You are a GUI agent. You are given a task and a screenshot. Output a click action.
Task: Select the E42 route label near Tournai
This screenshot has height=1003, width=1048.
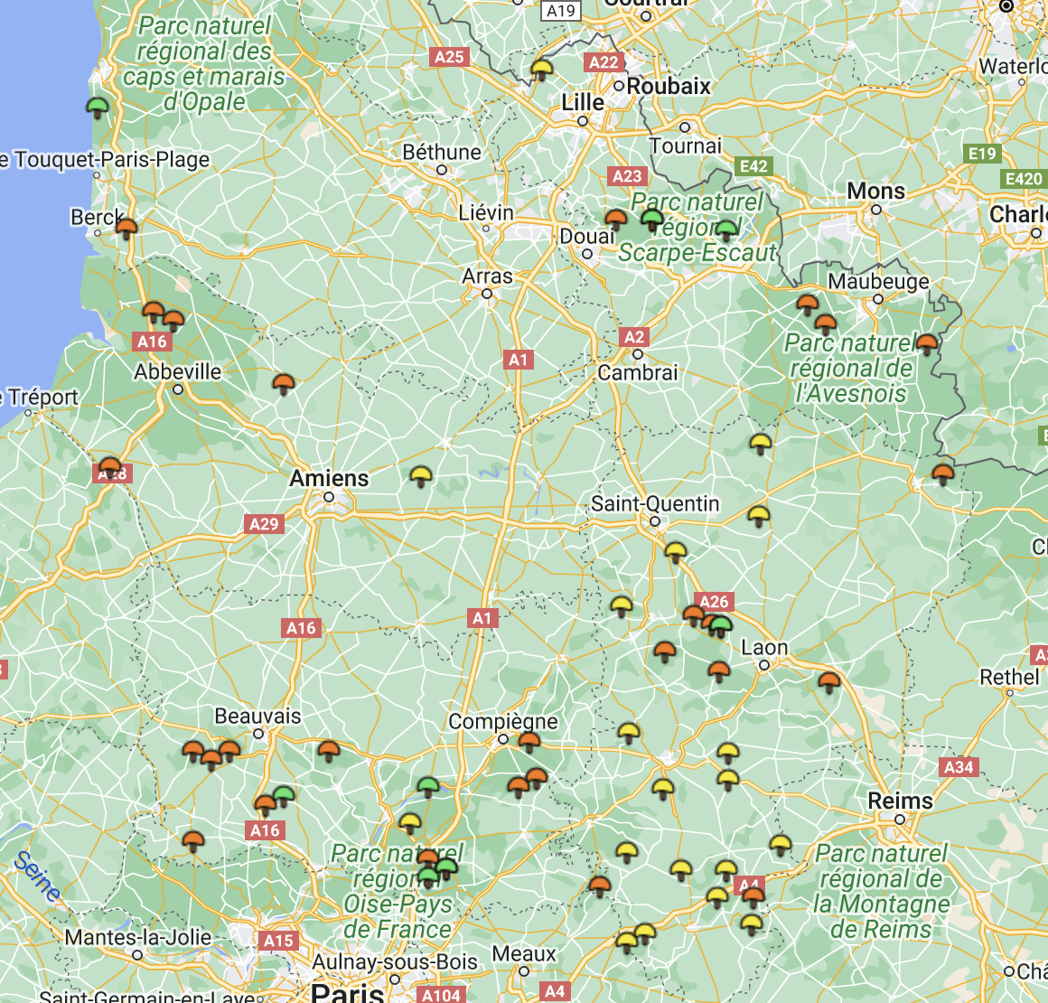pos(753,166)
